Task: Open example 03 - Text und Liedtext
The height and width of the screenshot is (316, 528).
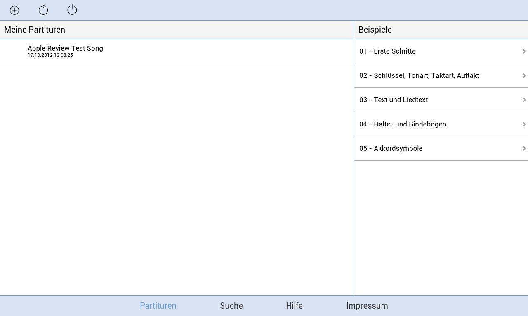Action: point(441,100)
